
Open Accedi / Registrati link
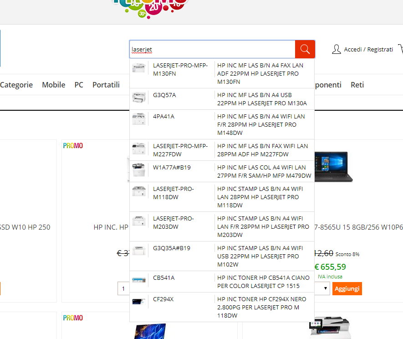tap(368, 49)
